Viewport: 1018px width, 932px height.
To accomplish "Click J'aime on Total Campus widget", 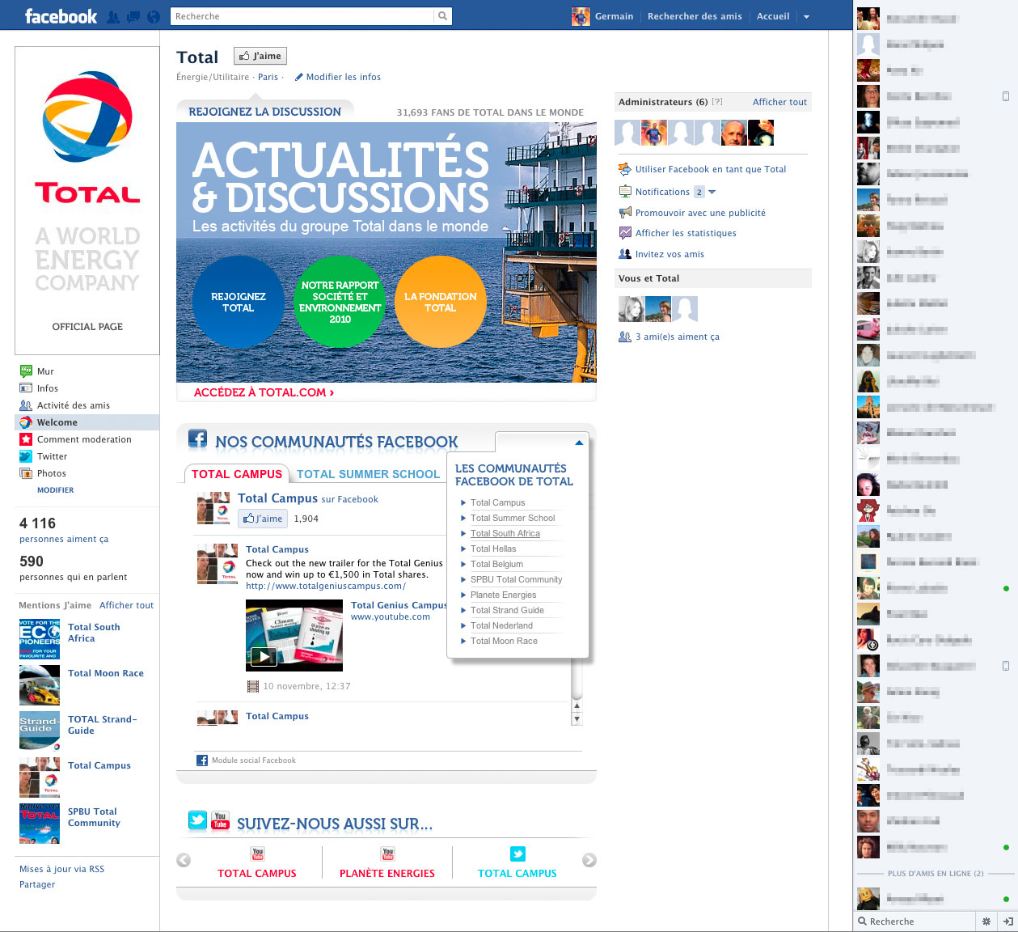I will coord(263,519).
